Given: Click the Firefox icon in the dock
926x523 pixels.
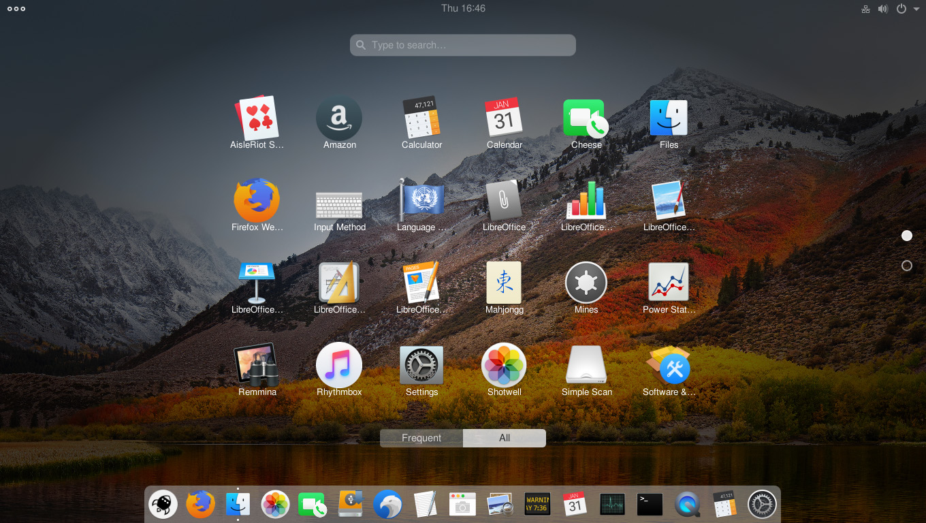Looking at the screenshot, I should click(201, 505).
